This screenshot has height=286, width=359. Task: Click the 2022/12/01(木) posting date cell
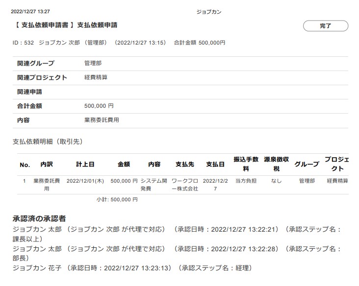85,181
